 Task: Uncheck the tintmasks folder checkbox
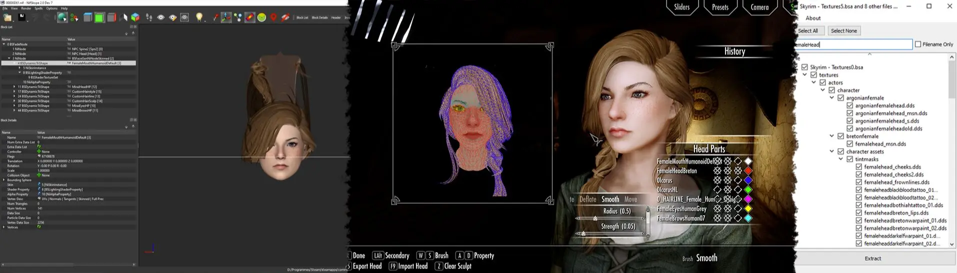click(850, 159)
